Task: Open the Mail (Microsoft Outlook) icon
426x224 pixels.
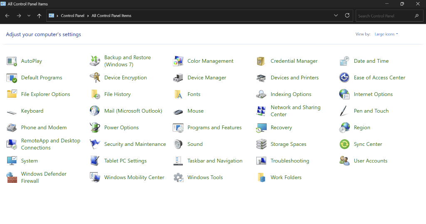Action: [95, 111]
